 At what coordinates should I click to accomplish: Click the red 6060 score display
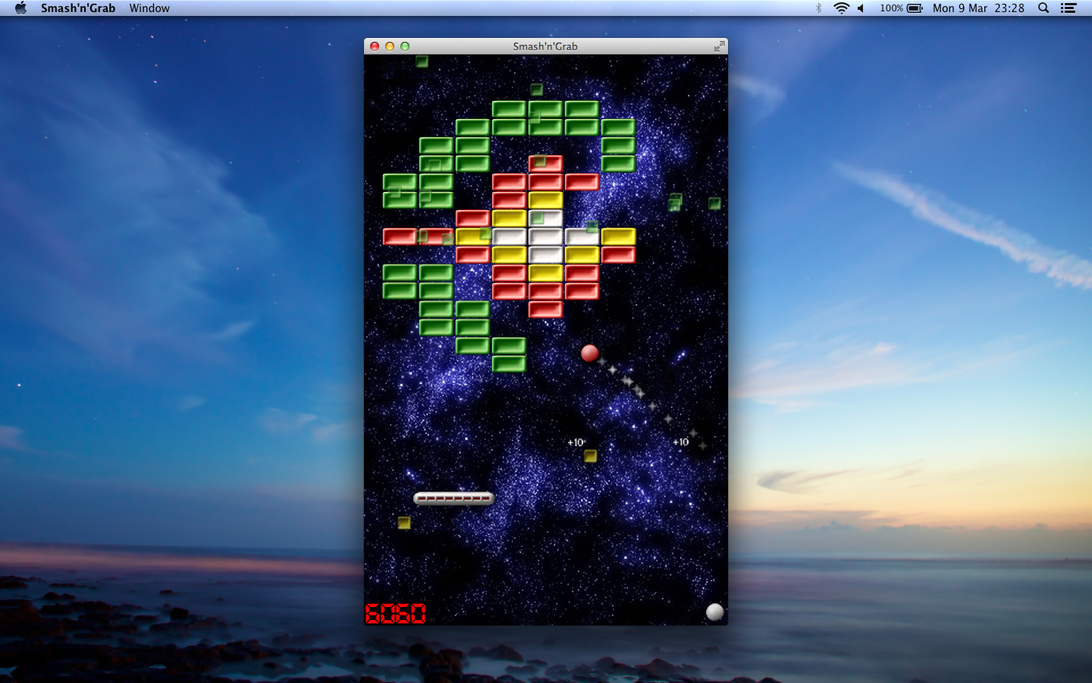[396, 613]
